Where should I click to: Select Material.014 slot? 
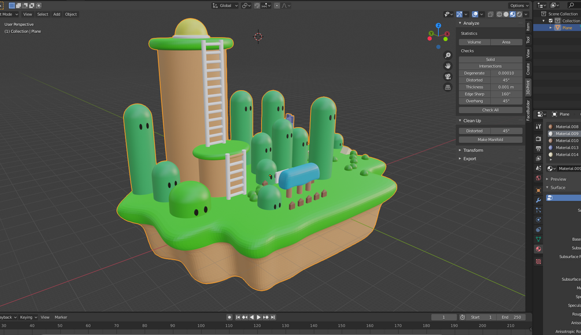click(x=564, y=155)
